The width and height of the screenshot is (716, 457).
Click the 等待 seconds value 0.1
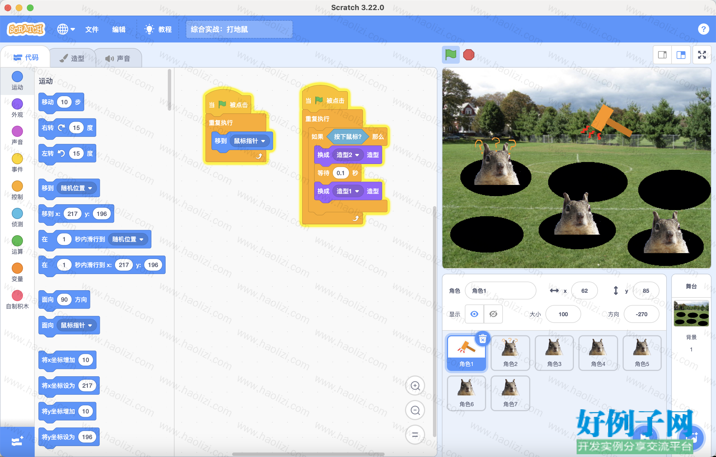tap(340, 173)
